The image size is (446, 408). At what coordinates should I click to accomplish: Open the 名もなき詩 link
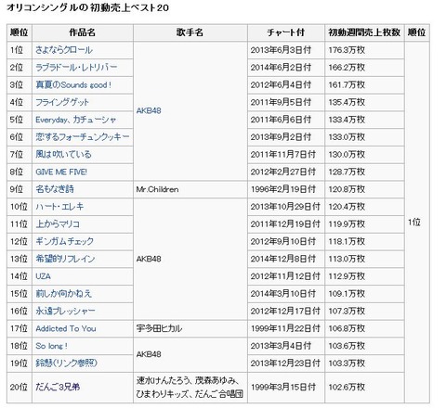[55, 189]
